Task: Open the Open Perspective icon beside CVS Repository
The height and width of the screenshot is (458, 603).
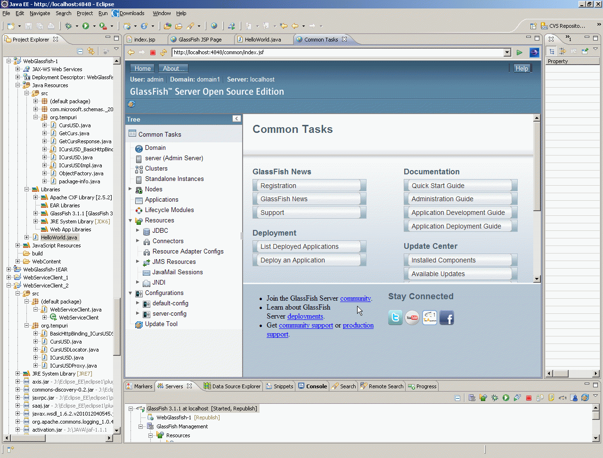Action: tap(533, 26)
